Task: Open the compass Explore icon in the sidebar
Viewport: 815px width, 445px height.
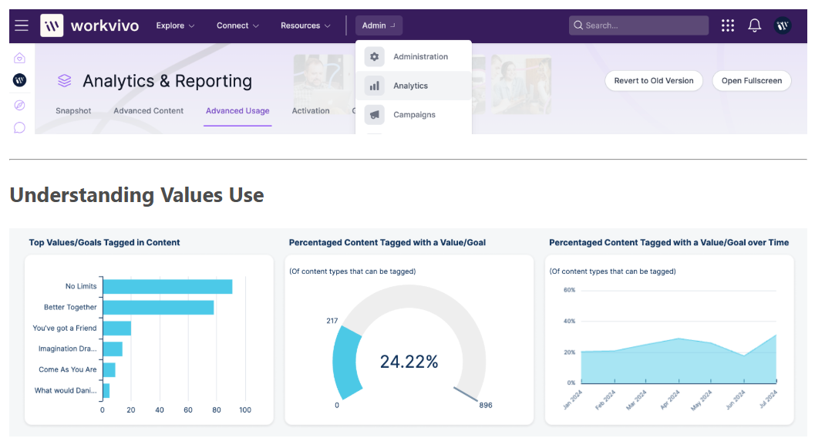Action: [x=19, y=105]
